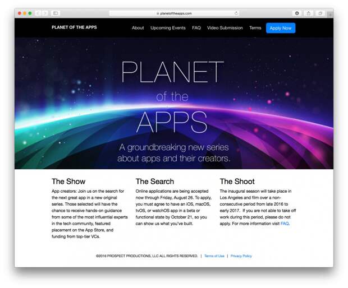Click 'Online applications are being accepted' line

point(172,191)
